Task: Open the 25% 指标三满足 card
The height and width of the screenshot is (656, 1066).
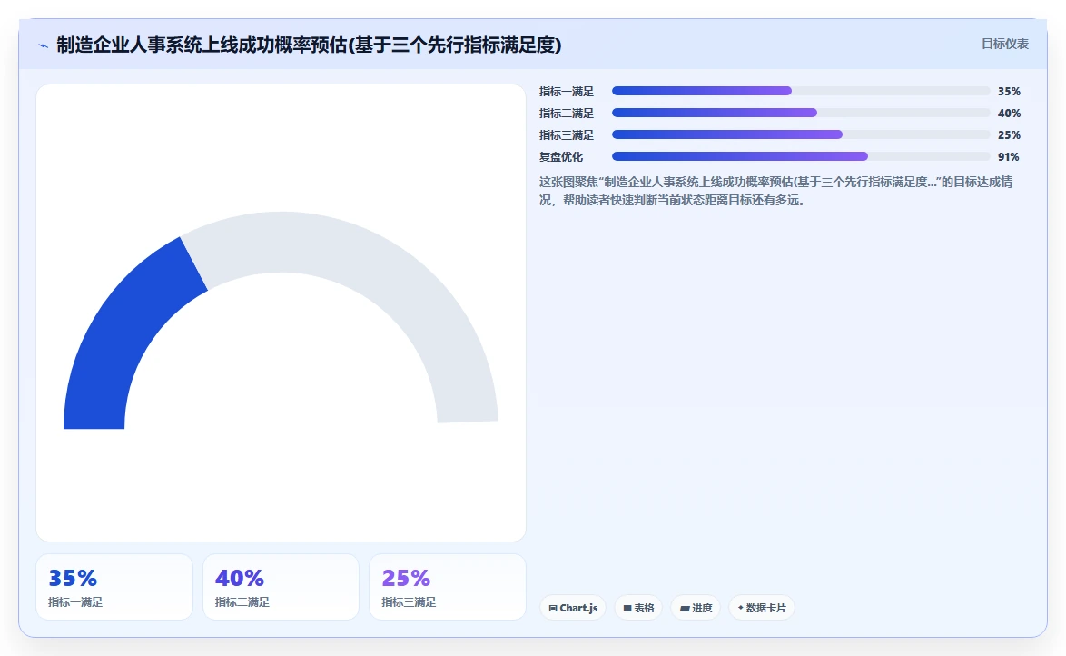Action: (x=448, y=587)
